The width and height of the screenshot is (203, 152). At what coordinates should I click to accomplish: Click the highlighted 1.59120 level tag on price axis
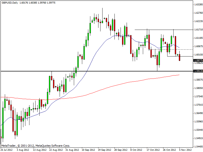click(198, 71)
